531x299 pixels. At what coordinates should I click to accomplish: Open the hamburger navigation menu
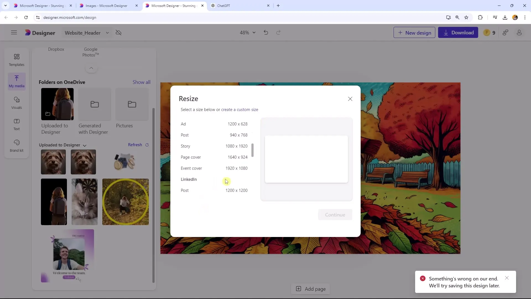click(x=14, y=33)
